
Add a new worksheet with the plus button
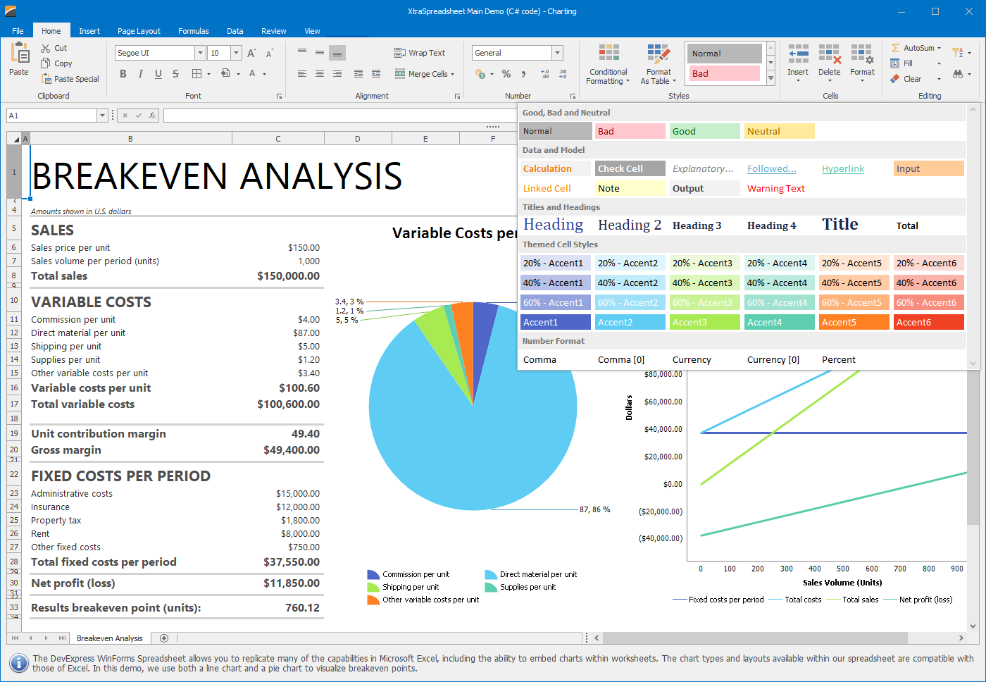[x=163, y=638]
